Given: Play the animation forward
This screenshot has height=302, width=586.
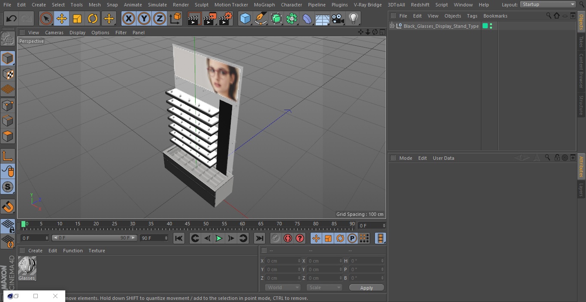Looking at the screenshot, I should (x=219, y=238).
